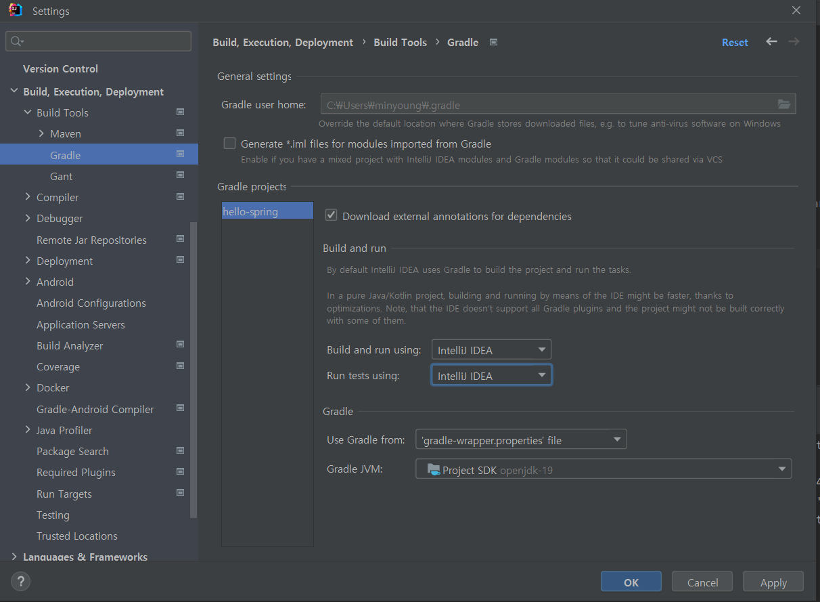
Task: Expand the Debugger tree node
Action: tap(28, 218)
